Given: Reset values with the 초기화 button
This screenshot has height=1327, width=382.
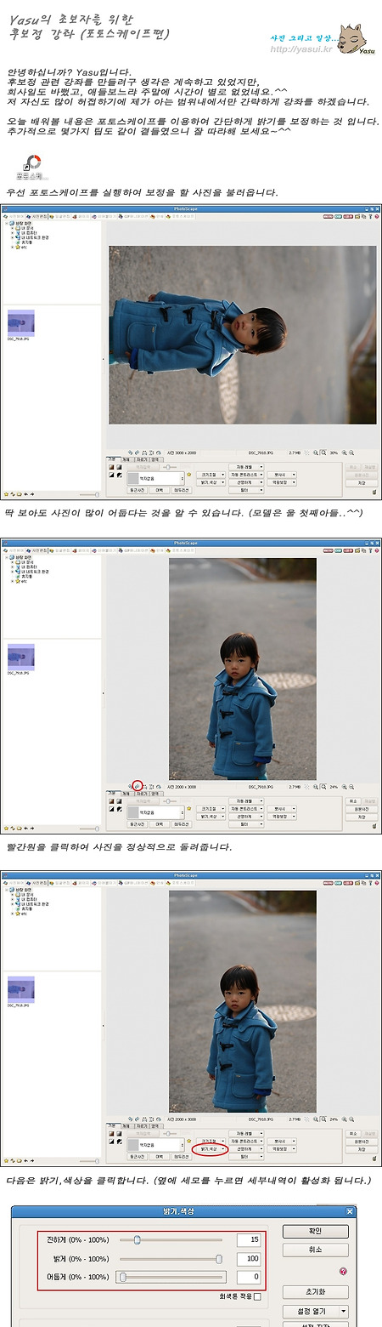Looking at the screenshot, I should 315,1291.
